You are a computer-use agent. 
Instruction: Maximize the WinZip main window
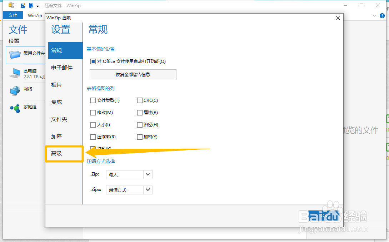[x=361, y=5]
